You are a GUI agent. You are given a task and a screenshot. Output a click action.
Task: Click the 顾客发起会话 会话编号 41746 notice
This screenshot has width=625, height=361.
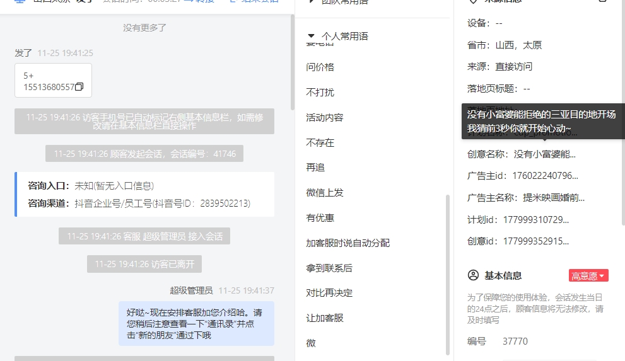click(144, 154)
